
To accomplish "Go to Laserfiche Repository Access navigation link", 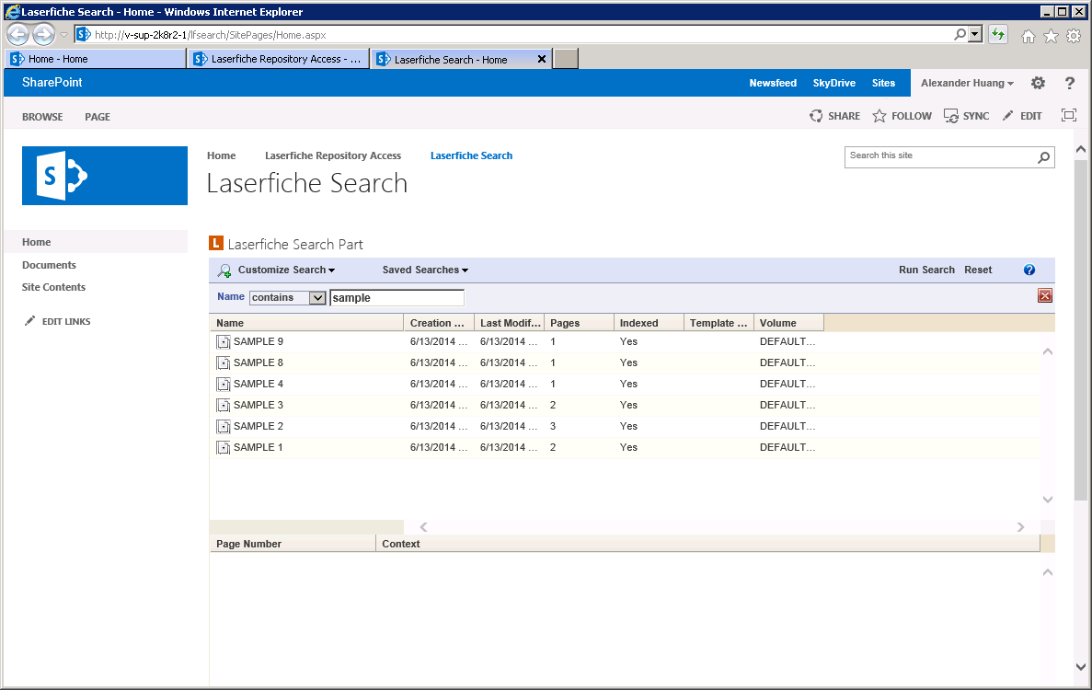I will click(333, 156).
